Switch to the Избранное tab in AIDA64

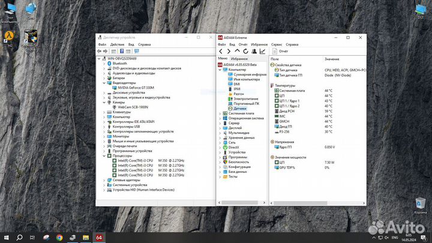click(239, 59)
